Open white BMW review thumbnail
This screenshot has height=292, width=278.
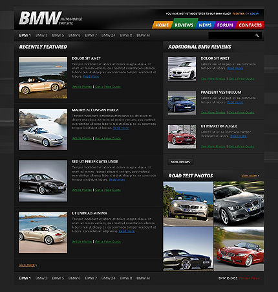click(182, 69)
